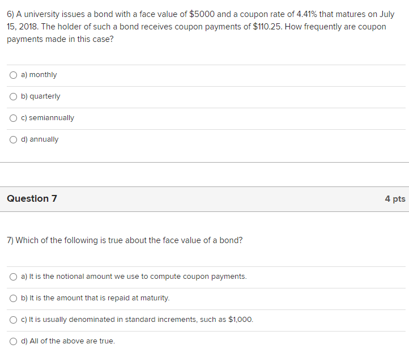The height and width of the screenshot is (361, 409).
Task: Select radio for notional amount answer
Action: click(x=13, y=277)
